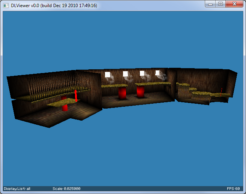Select the third white square from the left
The height and width of the screenshot is (194, 246).
142,73
